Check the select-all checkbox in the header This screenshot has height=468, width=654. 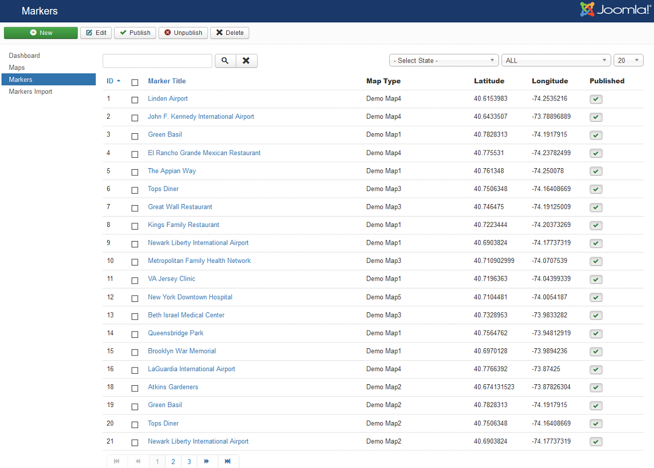point(135,82)
